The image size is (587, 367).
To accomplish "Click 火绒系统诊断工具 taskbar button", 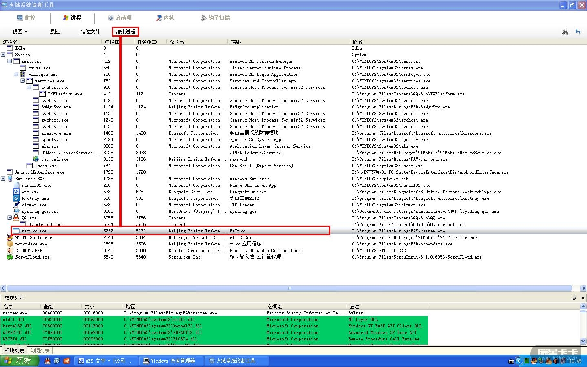I will point(236,361).
